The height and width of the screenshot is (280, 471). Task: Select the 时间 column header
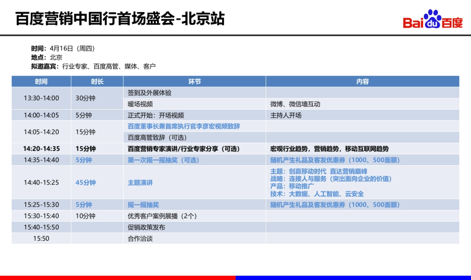(41, 81)
